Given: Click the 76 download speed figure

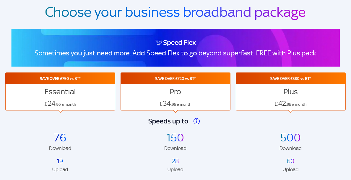Looking at the screenshot, I should coord(60,138).
